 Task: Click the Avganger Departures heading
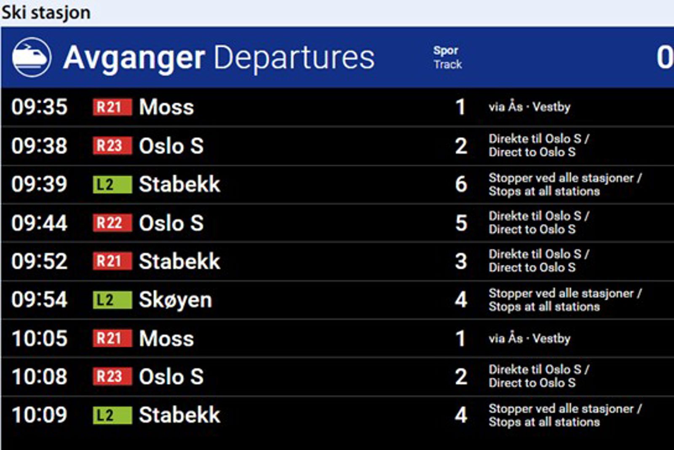tap(219, 58)
